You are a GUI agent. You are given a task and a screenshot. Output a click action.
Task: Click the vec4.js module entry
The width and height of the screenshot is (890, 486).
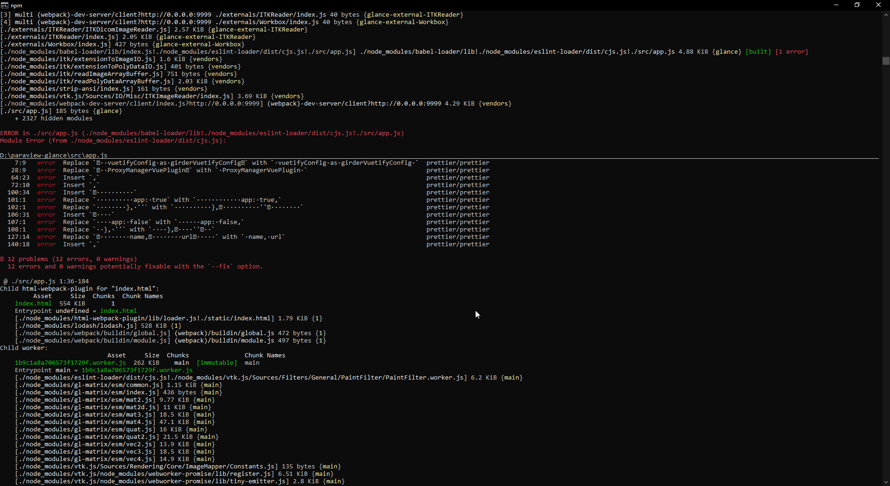click(84, 459)
